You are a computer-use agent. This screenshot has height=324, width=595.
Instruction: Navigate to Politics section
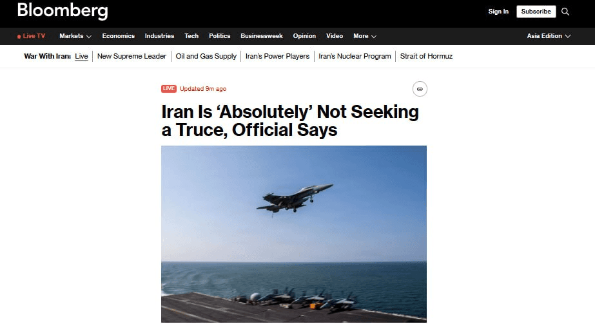click(x=219, y=36)
